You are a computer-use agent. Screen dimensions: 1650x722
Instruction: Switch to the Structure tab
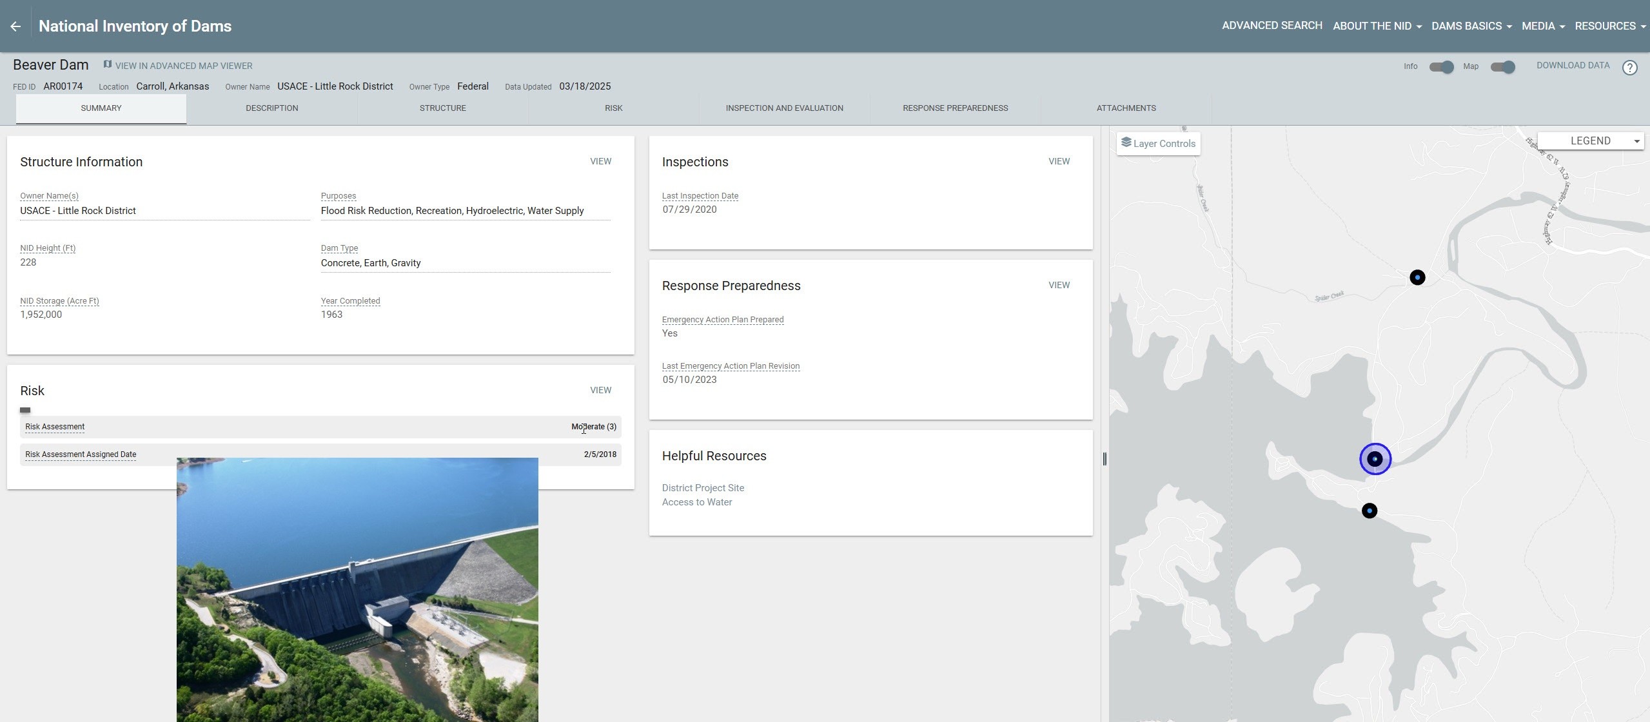point(442,108)
